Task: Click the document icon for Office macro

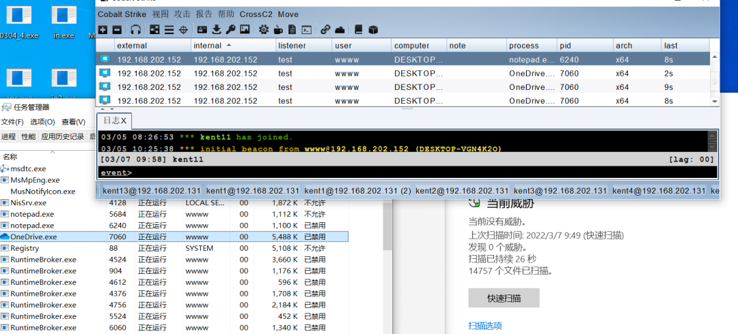Action: [292, 29]
